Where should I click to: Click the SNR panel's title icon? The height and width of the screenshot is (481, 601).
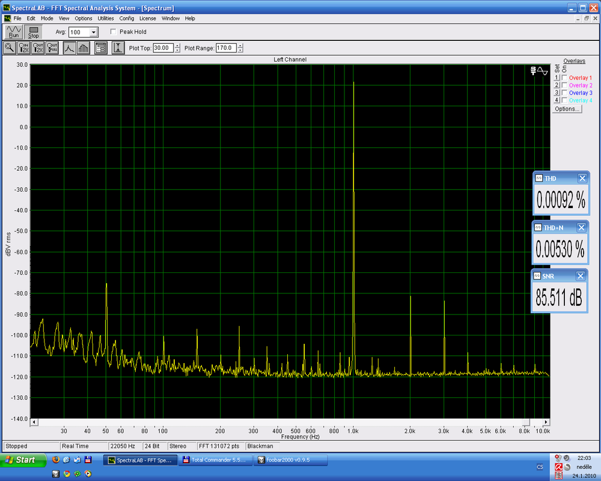(x=537, y=276)
